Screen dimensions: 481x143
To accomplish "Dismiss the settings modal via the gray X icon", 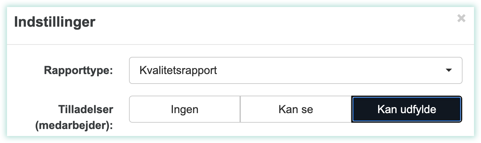I will (461, 18).
